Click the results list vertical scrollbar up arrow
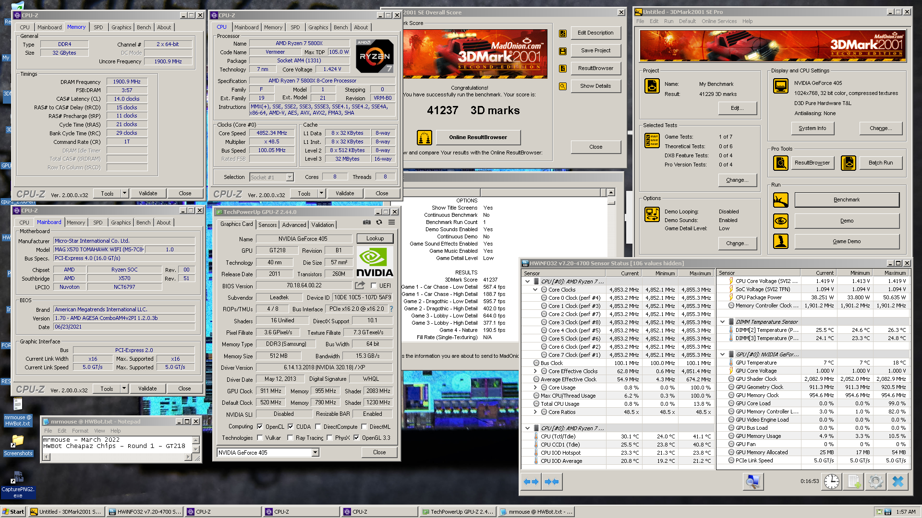The width and height of the screenshot is (922, 518). pos(611,193)
